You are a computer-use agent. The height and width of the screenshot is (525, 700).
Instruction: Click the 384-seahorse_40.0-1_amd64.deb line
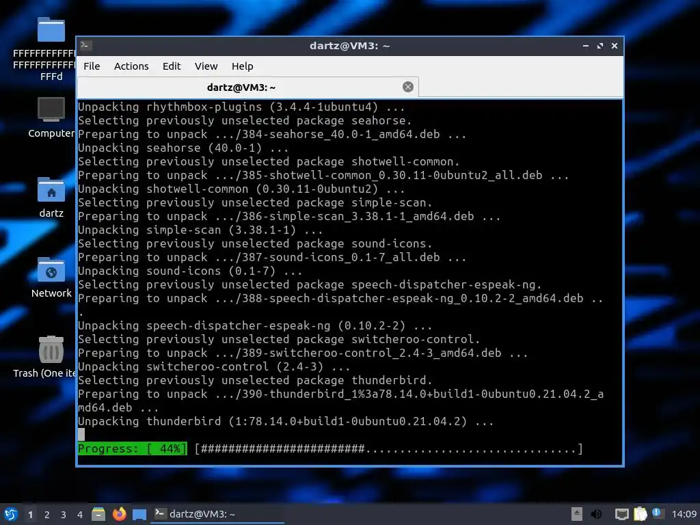(272, 135)
